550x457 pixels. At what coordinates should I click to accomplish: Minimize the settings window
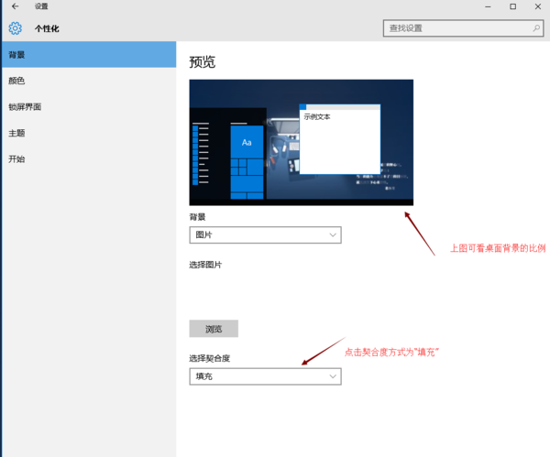click(488, 6)
